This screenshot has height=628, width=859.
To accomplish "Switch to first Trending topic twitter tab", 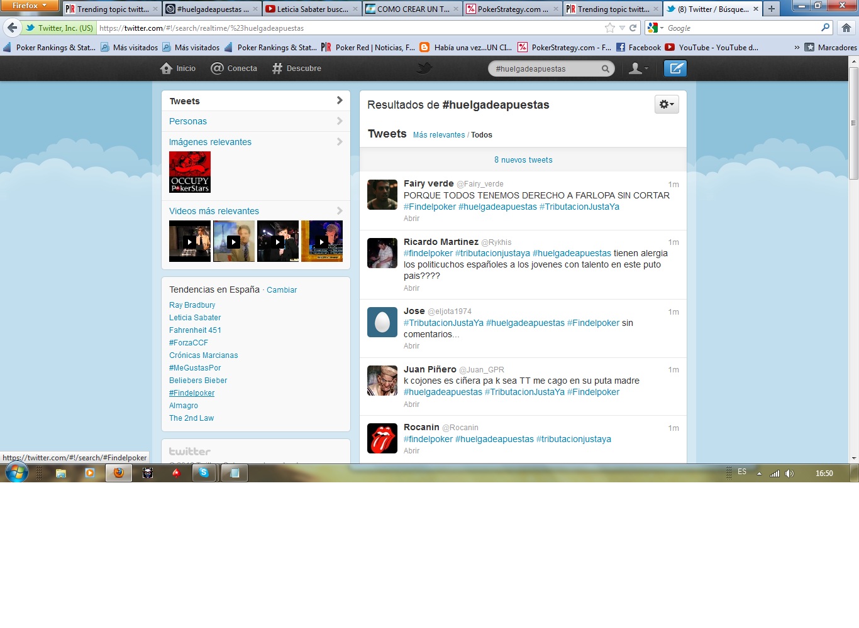I will click(112, 9).
